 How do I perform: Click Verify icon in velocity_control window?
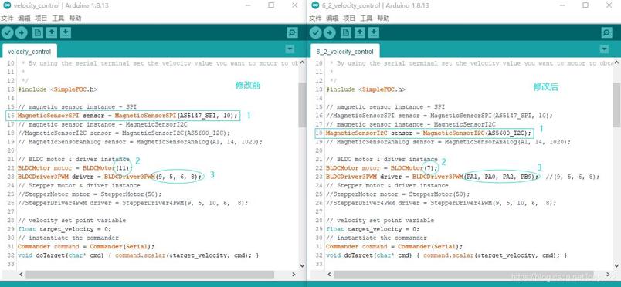[7, 32]
